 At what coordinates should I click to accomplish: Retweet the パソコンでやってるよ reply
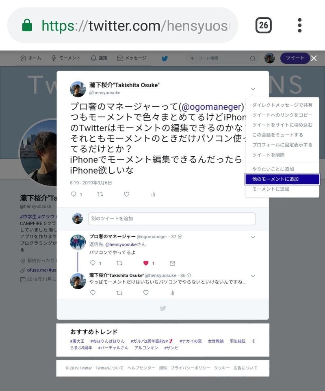pyautogui.click(x=119, y=263)
